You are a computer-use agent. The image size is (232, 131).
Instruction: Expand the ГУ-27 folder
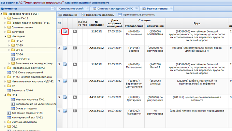coord(9,41)
